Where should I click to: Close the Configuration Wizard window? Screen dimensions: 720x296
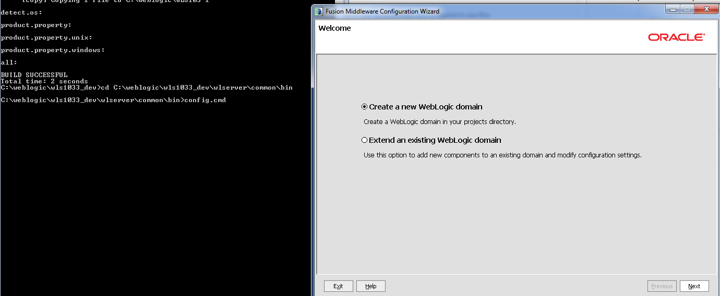[705, 9]
